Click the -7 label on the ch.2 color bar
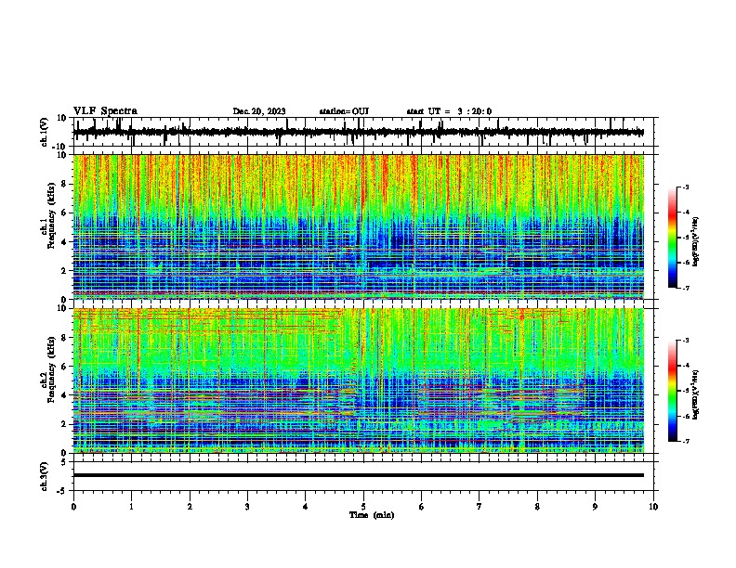Viewport: 736px width, 568px height. click(685, 442)
